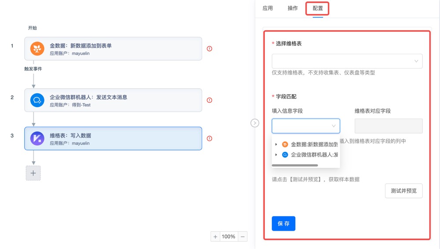Open the 选择维格表 dropdown
The image size is (440, 249).
click(347, 61)
